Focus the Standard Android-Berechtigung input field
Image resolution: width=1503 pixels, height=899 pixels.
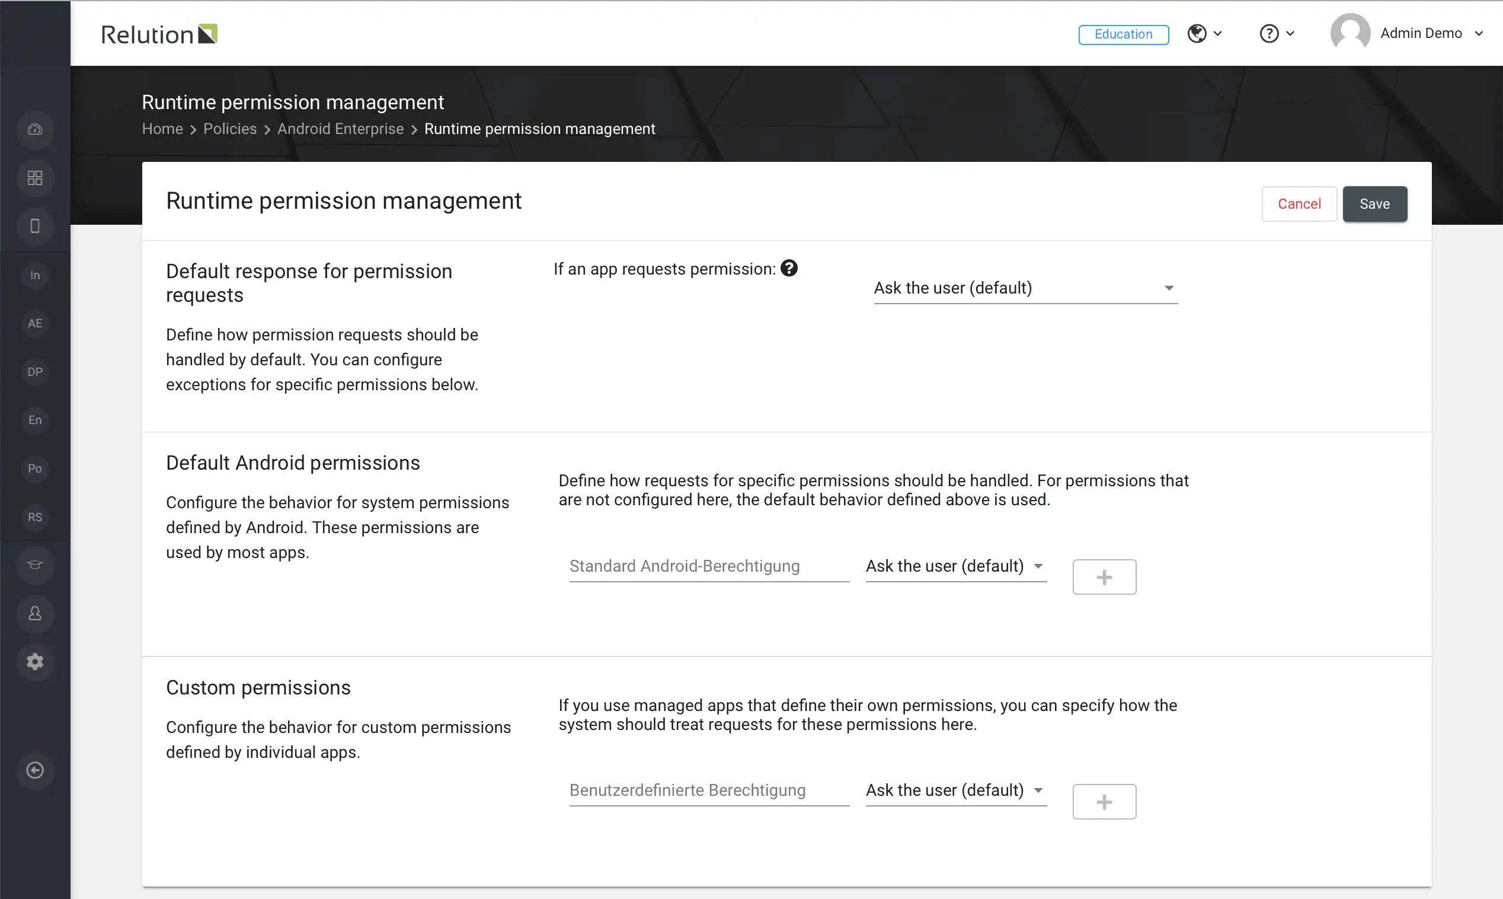(709, 566)
